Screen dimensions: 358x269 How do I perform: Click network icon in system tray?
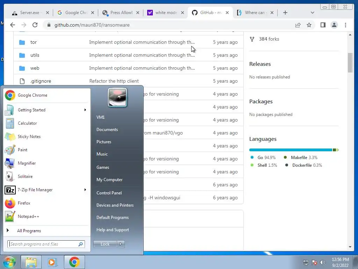pyautogui.click(x=306, y=262)
